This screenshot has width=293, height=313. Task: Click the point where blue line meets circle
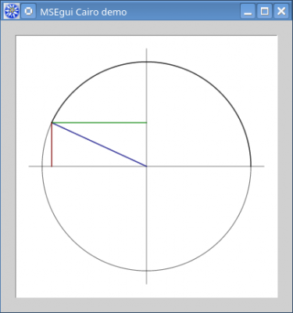tap(52, 123)
